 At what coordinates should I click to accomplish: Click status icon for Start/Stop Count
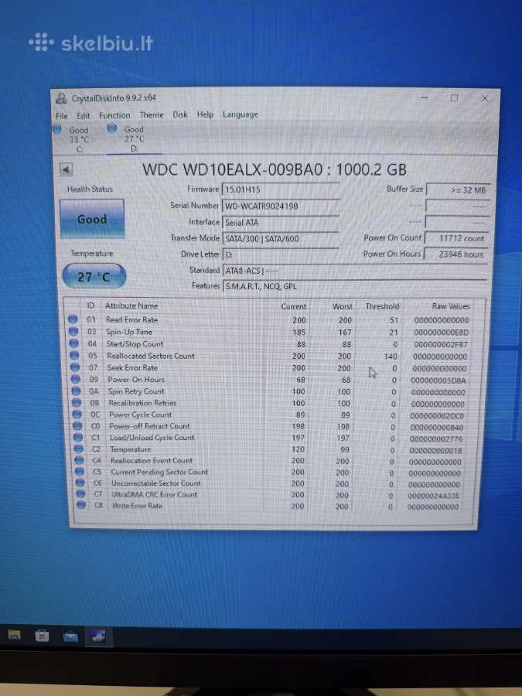(x=74, y=343)
